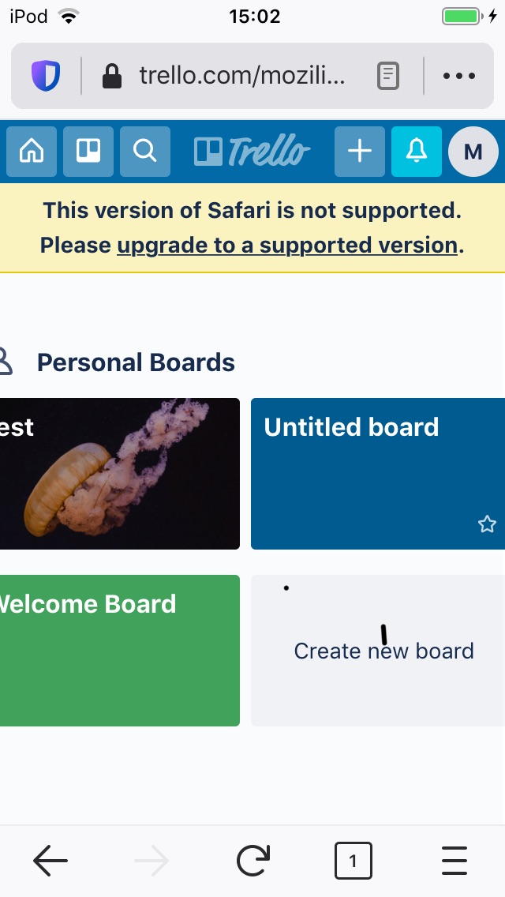505x897 pixels.
Task: Select the Boards icon in the header
Action: [88, 151]
